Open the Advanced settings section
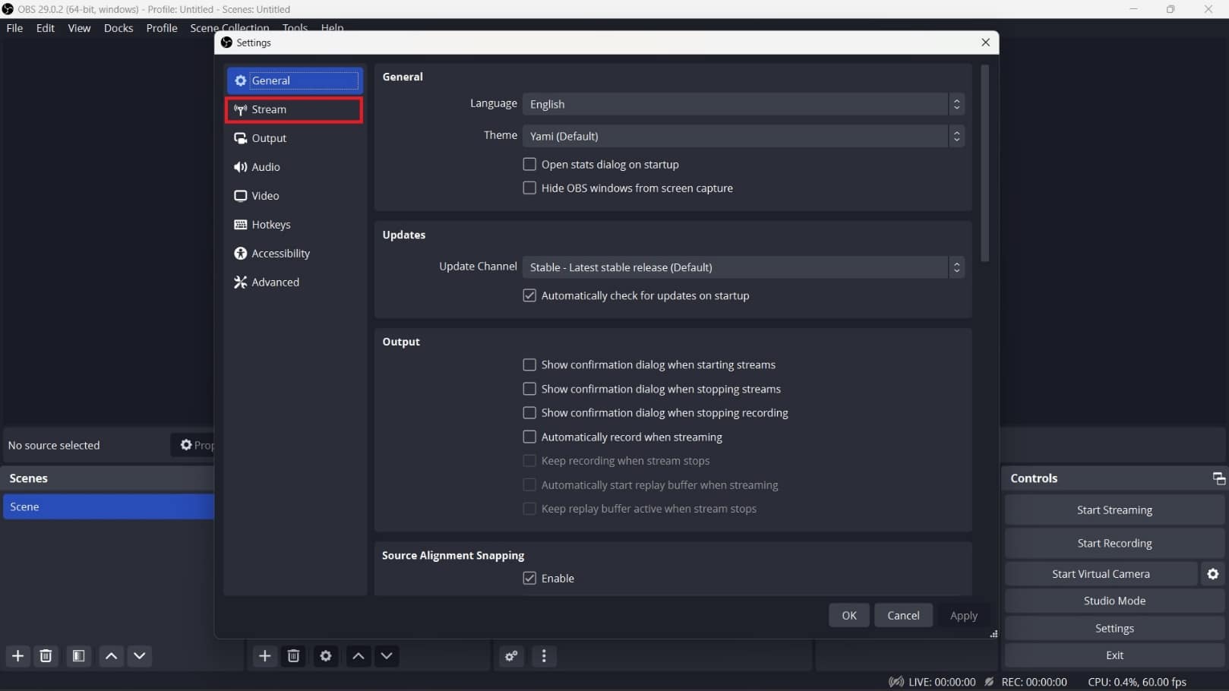This screenshot has height=691, width=1229. (275, 282)
